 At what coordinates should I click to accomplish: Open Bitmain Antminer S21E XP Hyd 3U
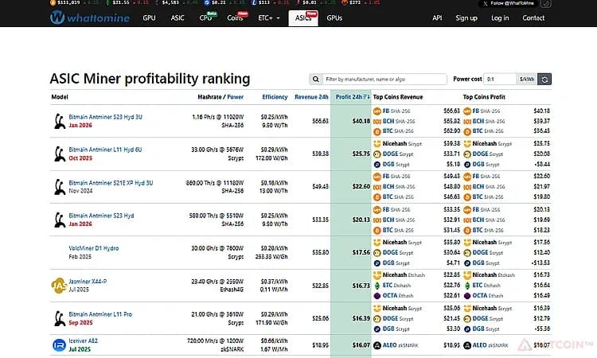(x=111, y=183)
